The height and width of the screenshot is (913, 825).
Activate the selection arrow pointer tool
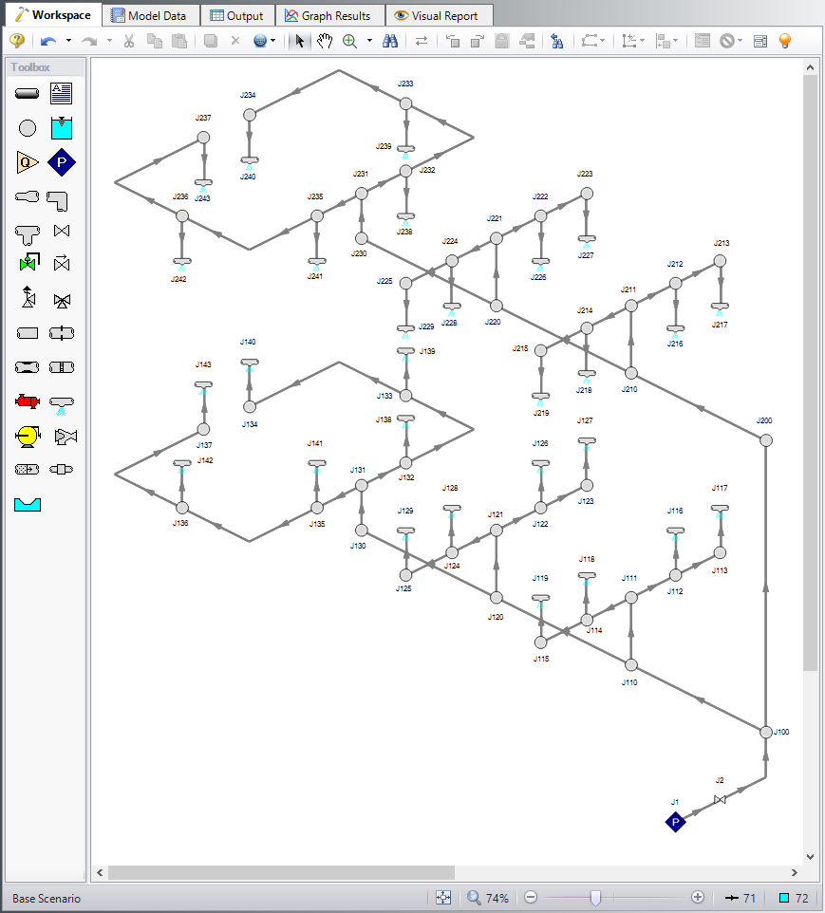point(300,41)
